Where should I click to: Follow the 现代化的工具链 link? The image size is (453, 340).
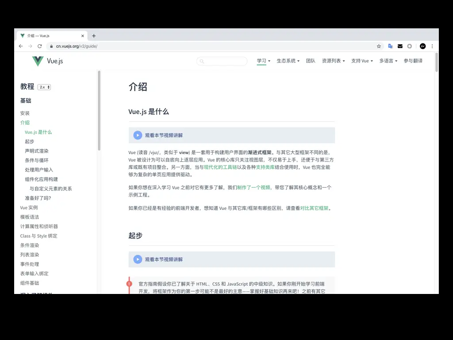pyautogui.click(x=220, y=167)
